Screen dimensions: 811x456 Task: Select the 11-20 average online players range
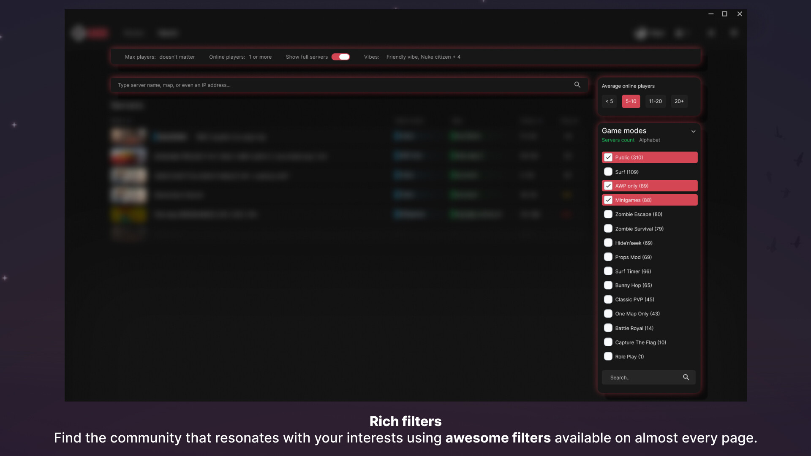pos(655,101)
